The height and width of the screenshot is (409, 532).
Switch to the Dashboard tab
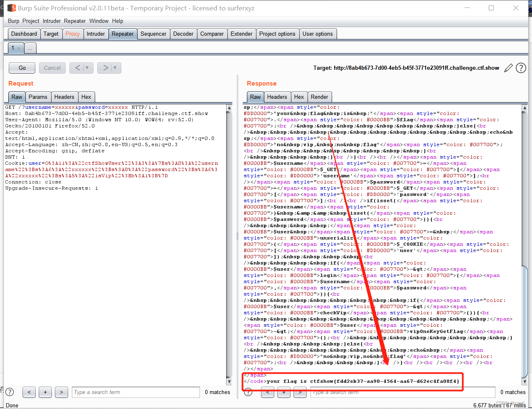point(24,34)
